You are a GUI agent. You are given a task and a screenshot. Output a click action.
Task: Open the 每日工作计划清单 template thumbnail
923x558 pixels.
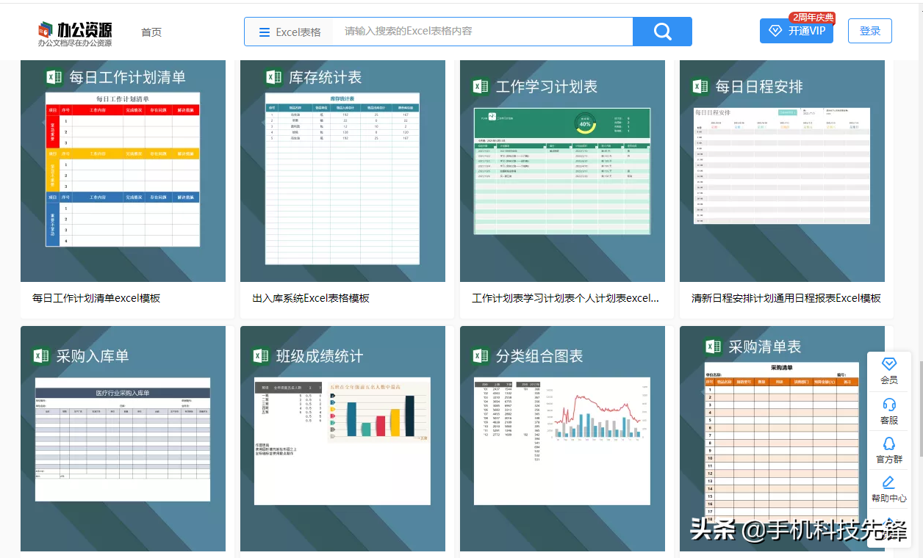tap(123, 170)
